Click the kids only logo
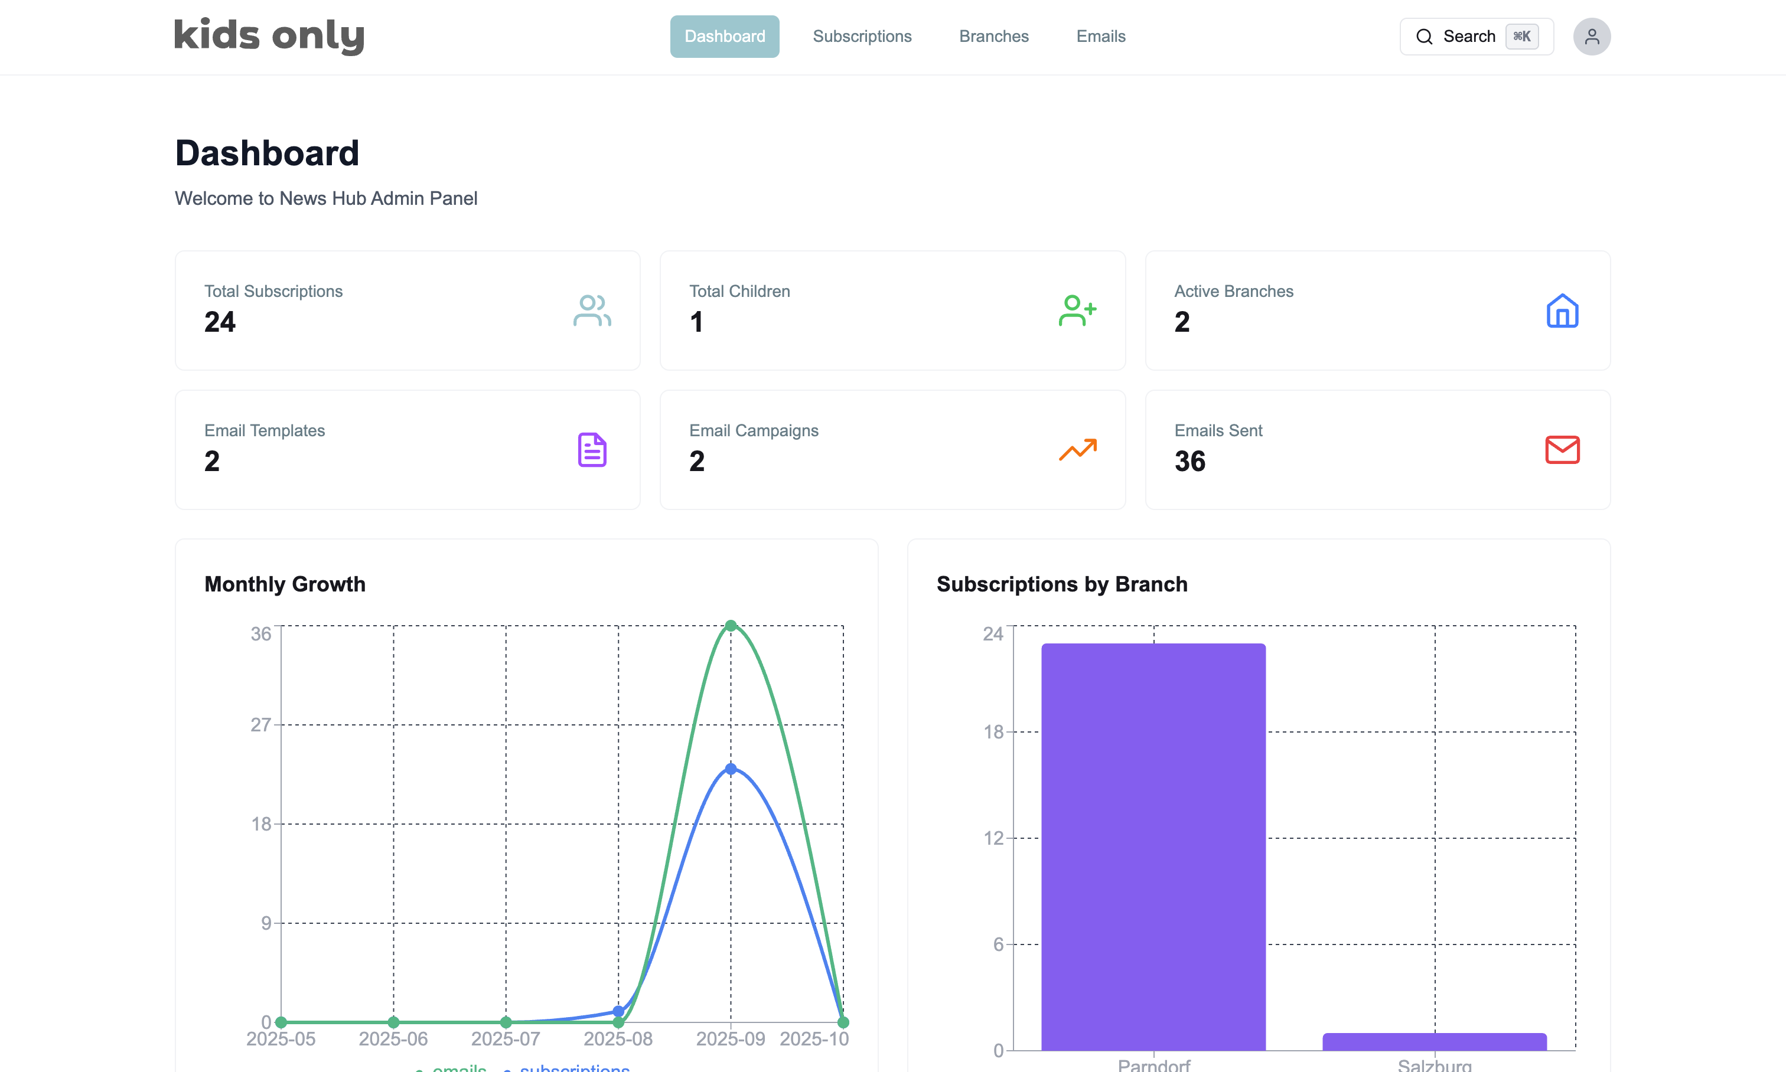 tap(269, 35)
